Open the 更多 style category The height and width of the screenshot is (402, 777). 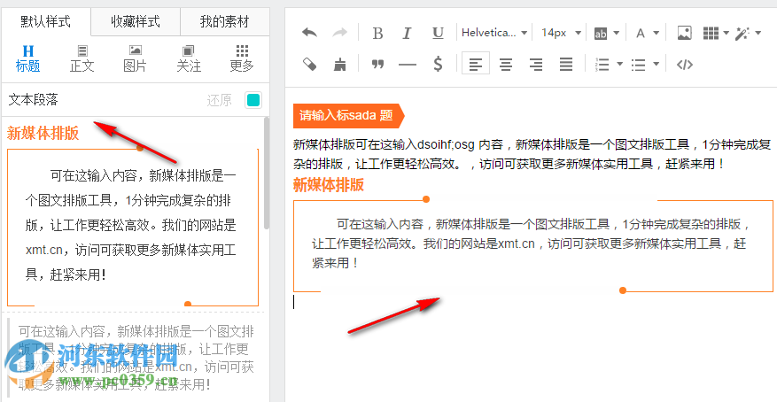(x=242, y=58)
